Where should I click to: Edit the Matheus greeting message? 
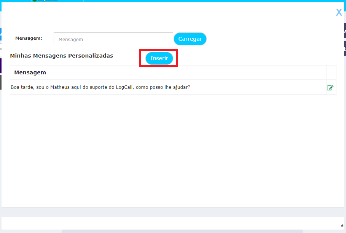[330, 88]
